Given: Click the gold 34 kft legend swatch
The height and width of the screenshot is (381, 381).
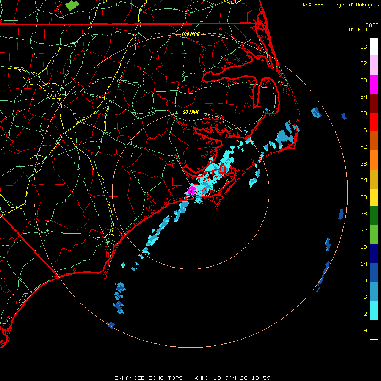Looking at the screenshot, I should 374,179.
